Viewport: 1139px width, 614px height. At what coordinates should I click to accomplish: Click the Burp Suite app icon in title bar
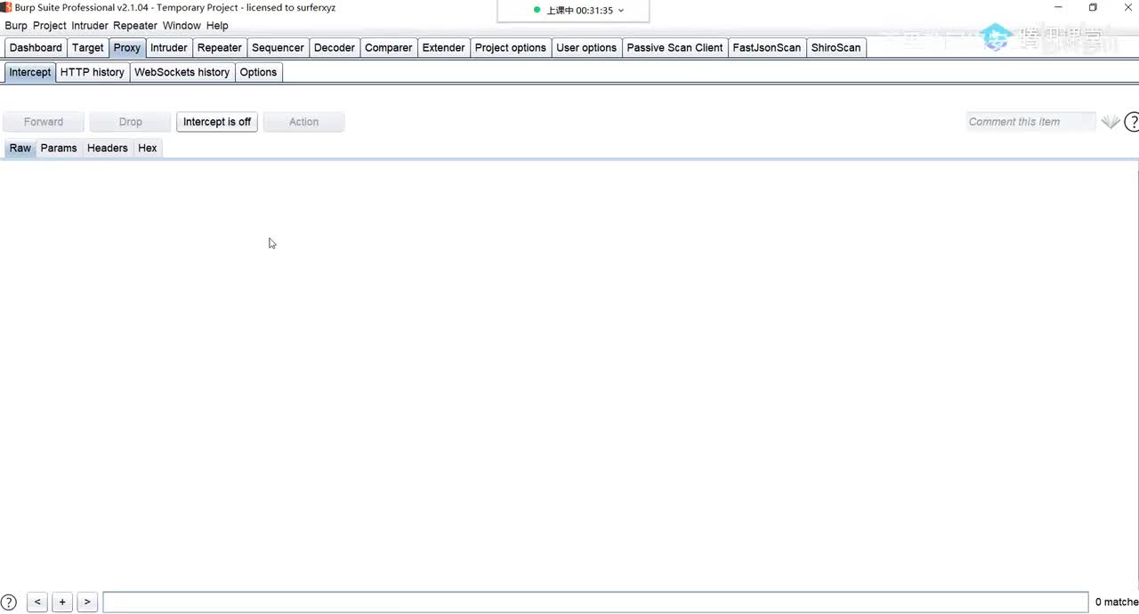6,7
